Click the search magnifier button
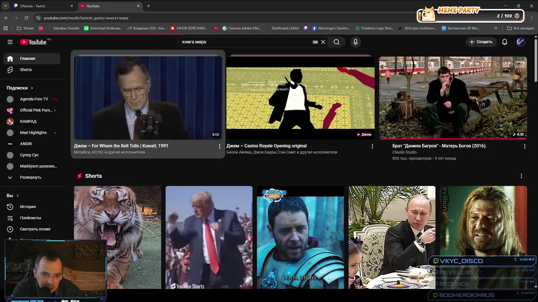This screenshot has height=302, width=538. [336, 42]
